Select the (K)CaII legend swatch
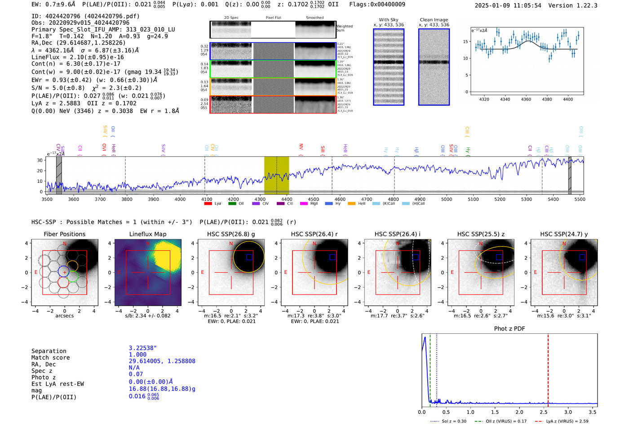The height and width of the screenshot is (428, 629). 375,203
